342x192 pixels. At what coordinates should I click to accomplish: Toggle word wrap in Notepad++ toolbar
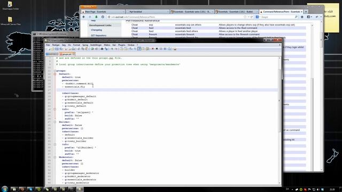point(130,49)
